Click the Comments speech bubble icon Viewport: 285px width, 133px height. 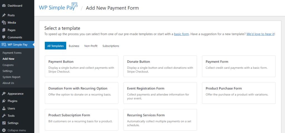(x=4, y=37)
